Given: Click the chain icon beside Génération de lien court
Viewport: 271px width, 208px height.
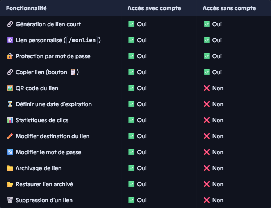Looking at the screenshot, I should pos(10,24).
